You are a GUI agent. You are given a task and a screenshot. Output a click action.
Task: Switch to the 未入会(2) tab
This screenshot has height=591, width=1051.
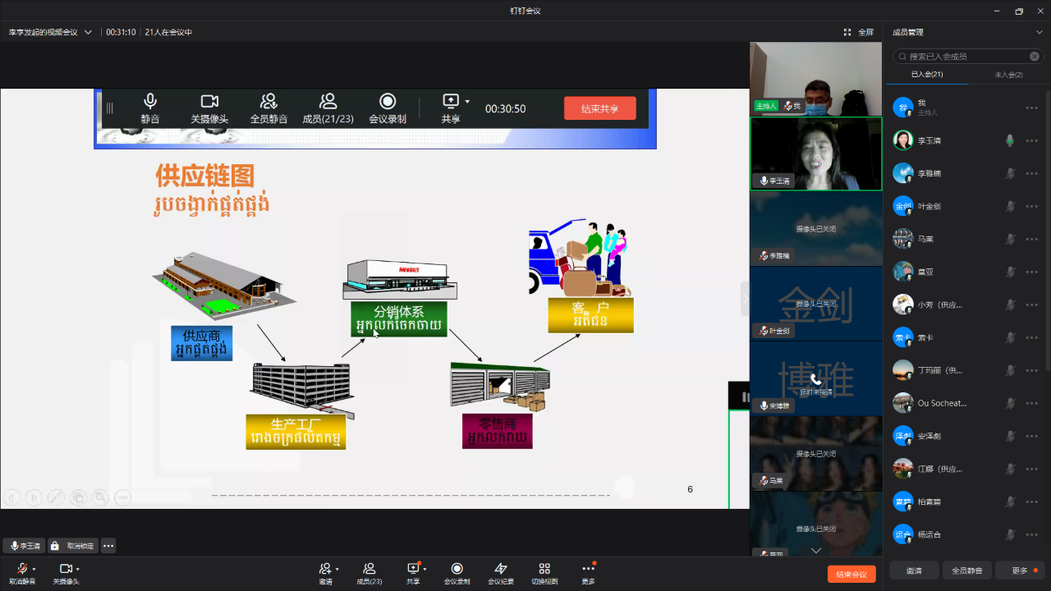click(1008, 75)
